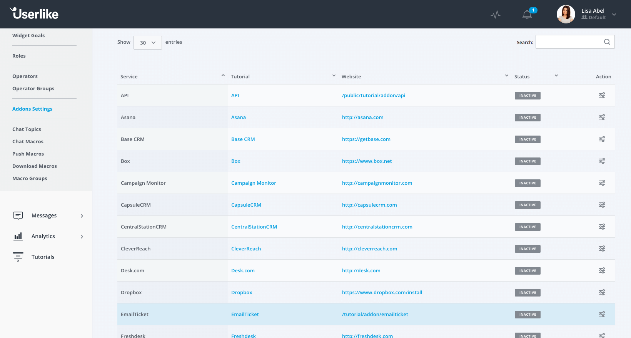Open the activity pulse icon
This screenshot has width=631, height=338.
(496, 15)
